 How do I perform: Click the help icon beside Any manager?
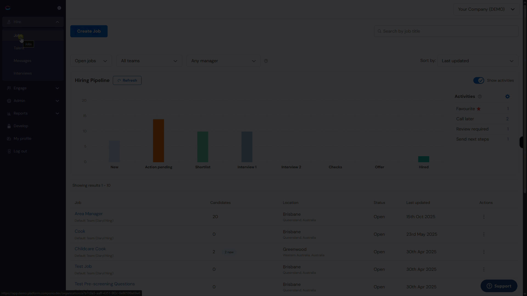click(x=266, y=61)
